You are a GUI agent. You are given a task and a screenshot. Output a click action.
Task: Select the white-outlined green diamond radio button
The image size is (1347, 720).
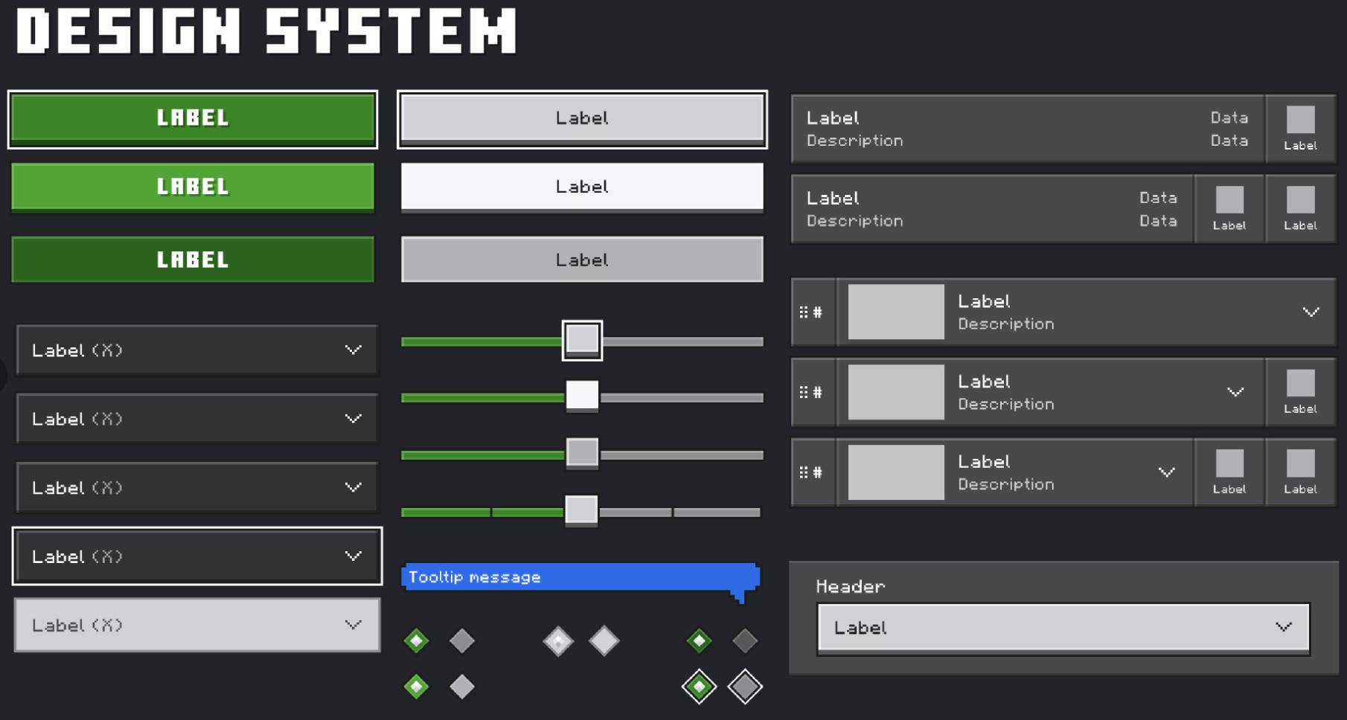click(699, 687)
